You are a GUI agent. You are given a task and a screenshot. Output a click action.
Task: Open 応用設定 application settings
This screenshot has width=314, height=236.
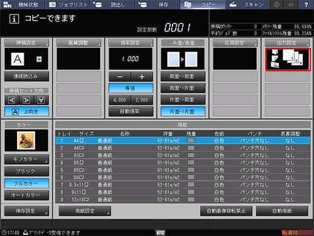point(235,43)
